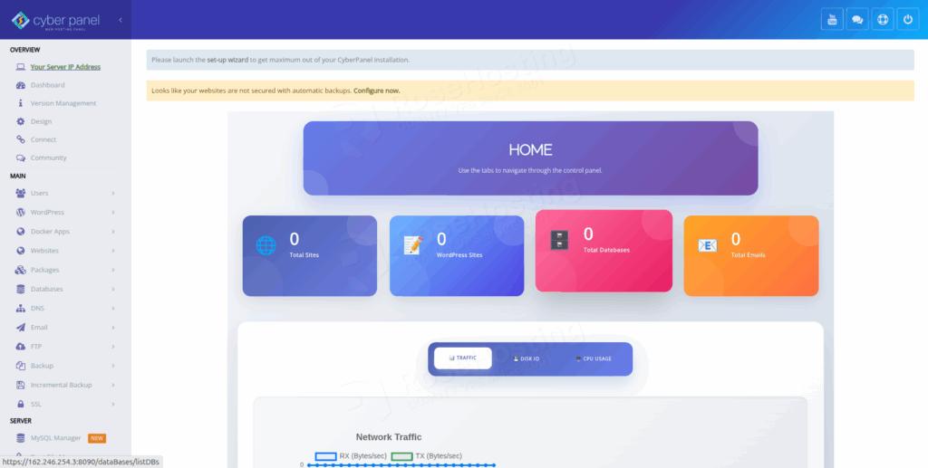The height and width of the screenshot is (468, 928).
Task: Expand the Databases menu arrow
Action: [x=113, y=289]
